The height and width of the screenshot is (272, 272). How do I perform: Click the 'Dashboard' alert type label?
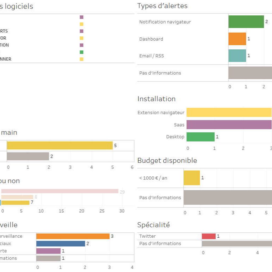151,39
